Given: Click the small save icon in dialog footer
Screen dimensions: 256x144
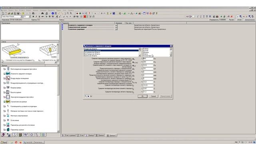Looking at the screenshot, I should click(x=91, y=96).
